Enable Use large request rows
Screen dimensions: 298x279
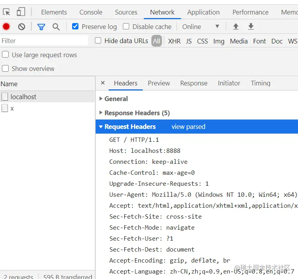coord(5,54)
